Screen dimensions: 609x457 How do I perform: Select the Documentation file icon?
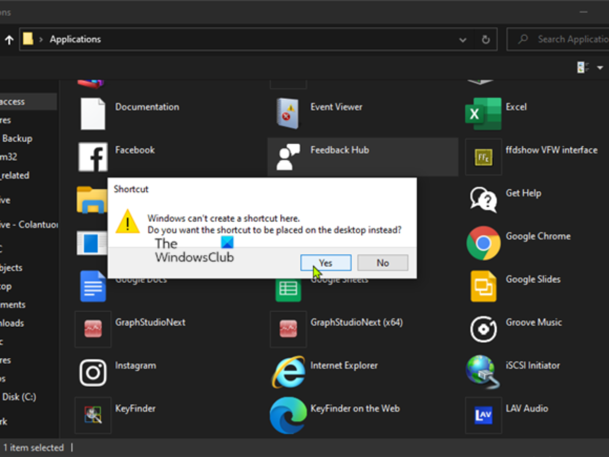coord(93,114)
